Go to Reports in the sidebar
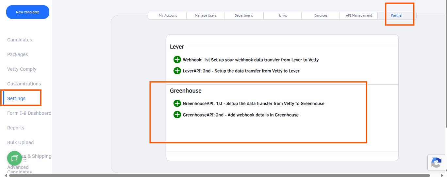 pyautogui.click(x=16, y=128)
